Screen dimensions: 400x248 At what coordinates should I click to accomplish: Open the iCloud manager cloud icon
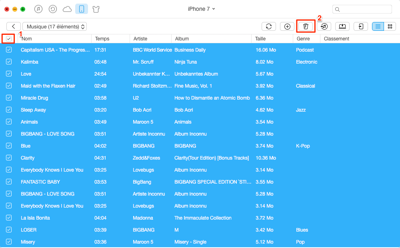tap(67, 9)
